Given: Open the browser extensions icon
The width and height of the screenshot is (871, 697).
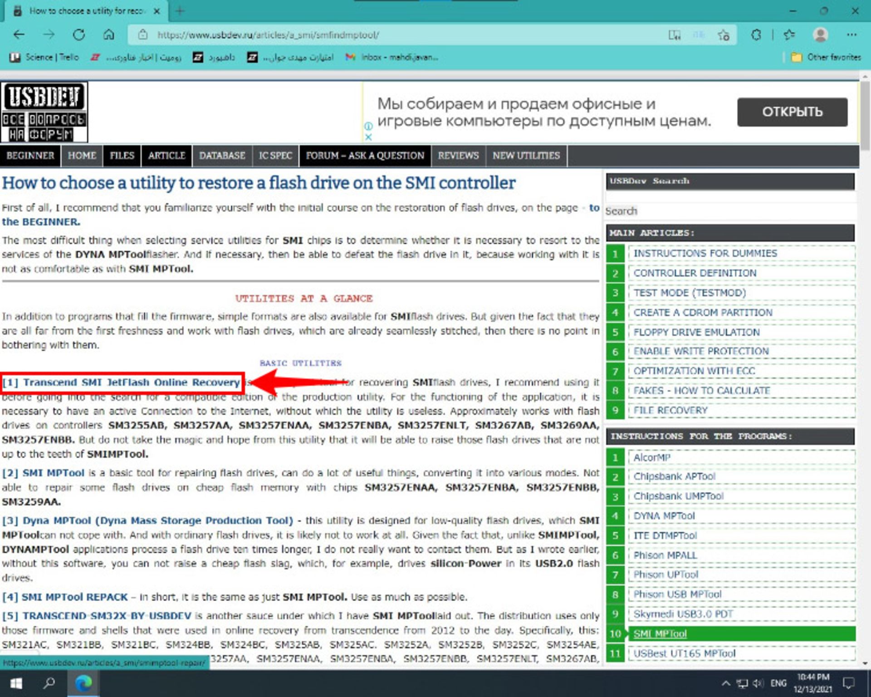Looking at the screenshot, I should click(x=756, y=35).
